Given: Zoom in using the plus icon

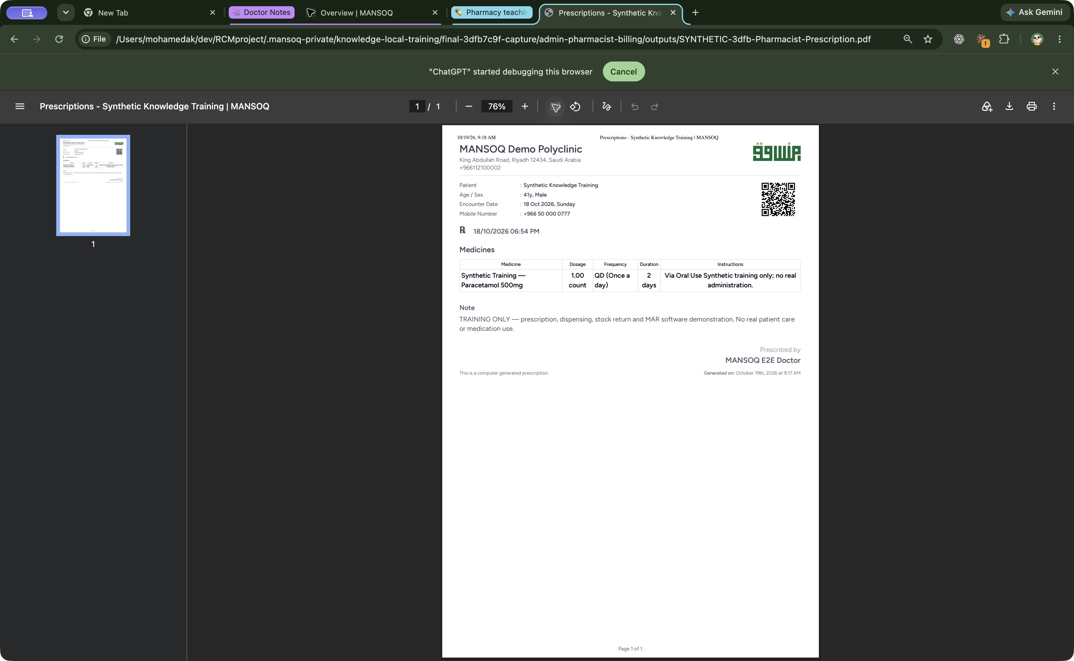Looking at the screenshot, I should (525, 106).
